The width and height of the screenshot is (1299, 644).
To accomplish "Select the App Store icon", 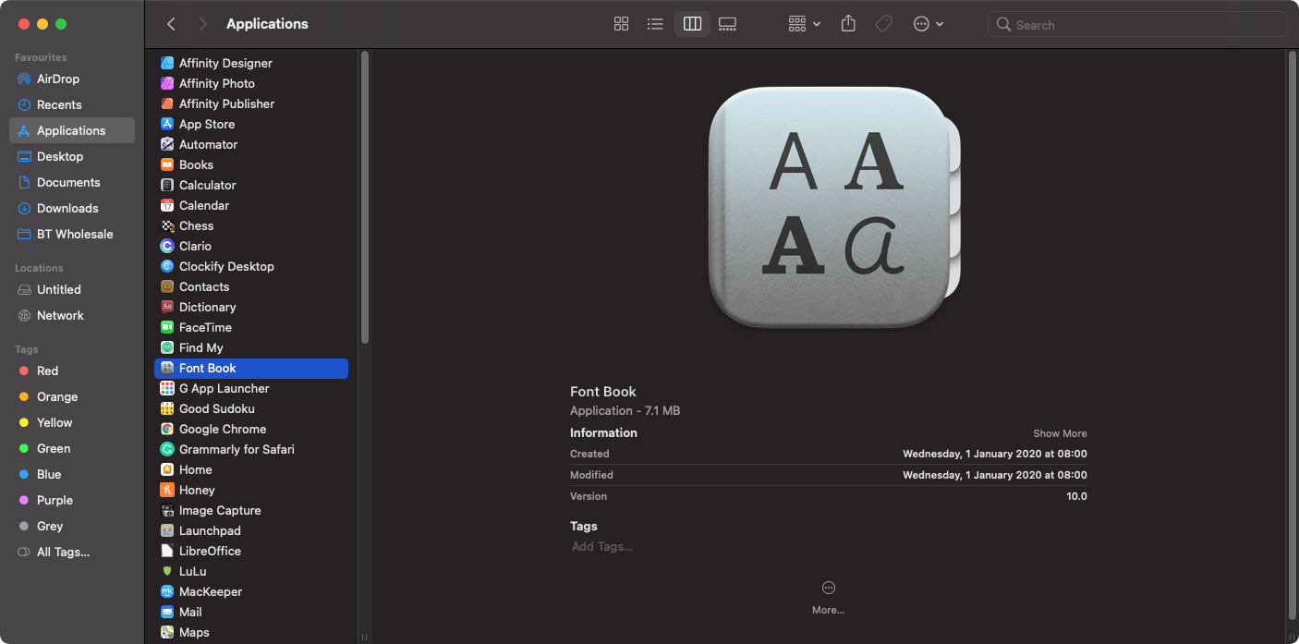I will tap(167, 124).
